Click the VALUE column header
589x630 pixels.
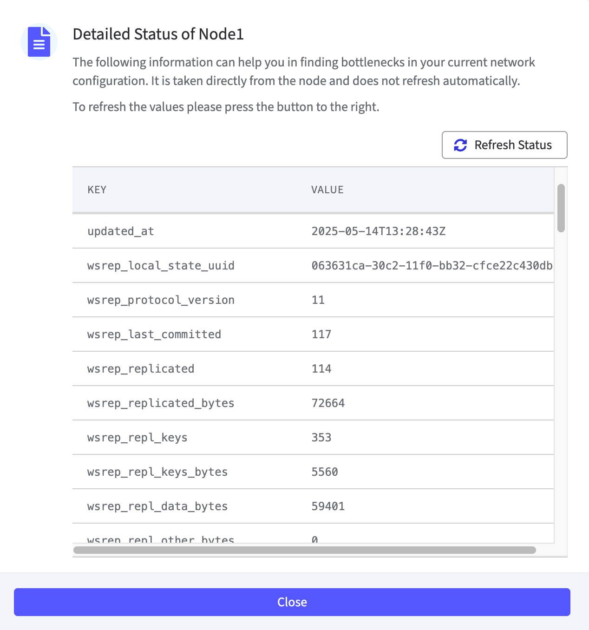coord(327,190)
